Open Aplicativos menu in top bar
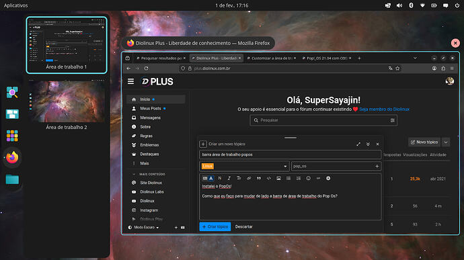The image size is (464, 260). tap(15, 5)
